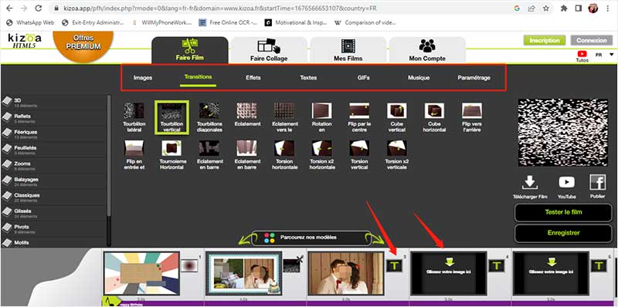Expand the Pivots category
Viewport: 618px width, 307px height.
pyautogui.click(x=53, y=228)
